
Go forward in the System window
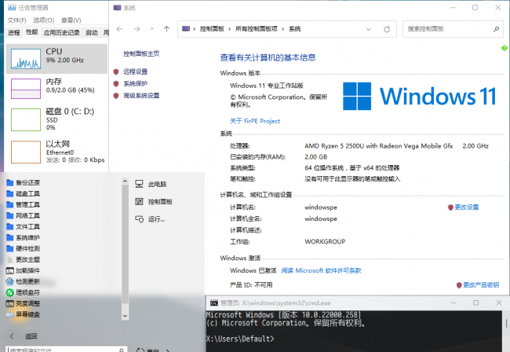click(x=137, y=29)
